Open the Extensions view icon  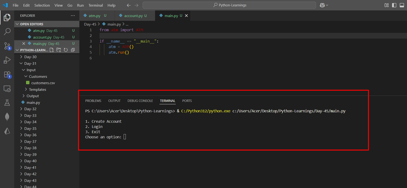[7, 75]
